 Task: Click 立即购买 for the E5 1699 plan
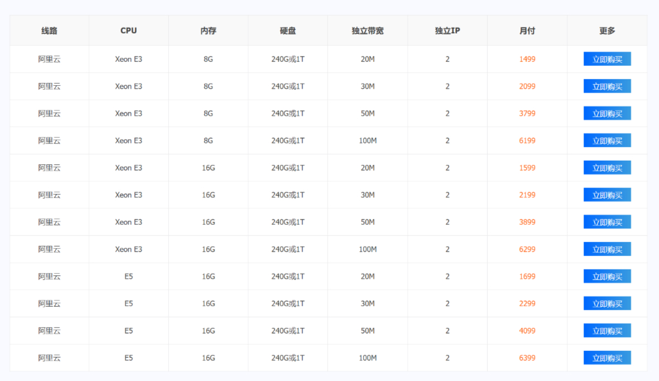tap(607, 277)
